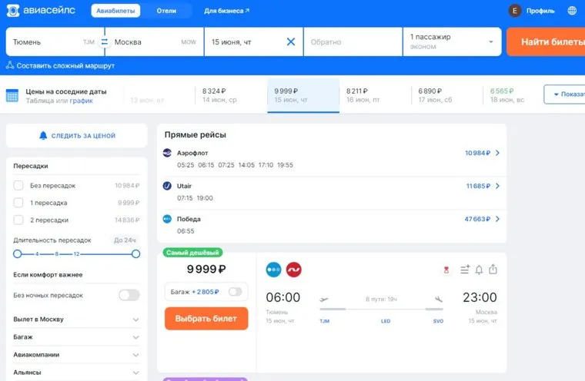The image size is (585, 381).
Task: Click the 'Обратно' return date field
Action: [x=353, y=41]
